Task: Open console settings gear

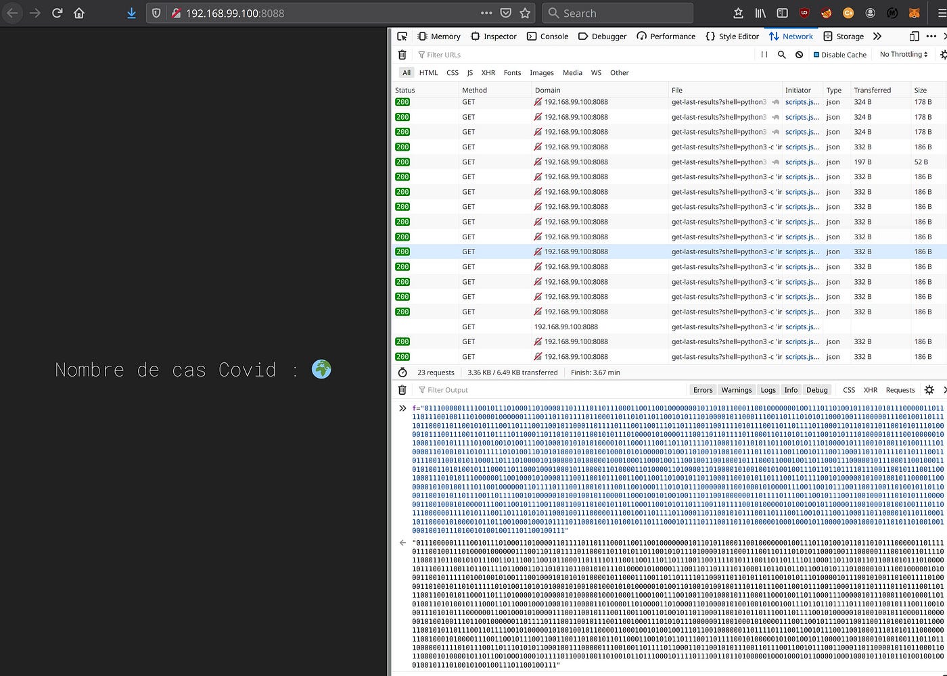Action: click(x=929, y=390)
